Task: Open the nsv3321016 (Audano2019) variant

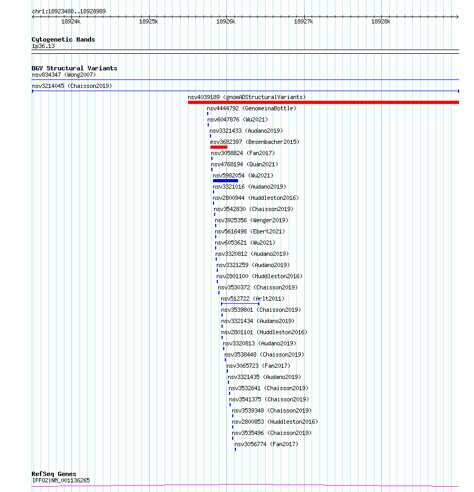Action: pos(249,187)
